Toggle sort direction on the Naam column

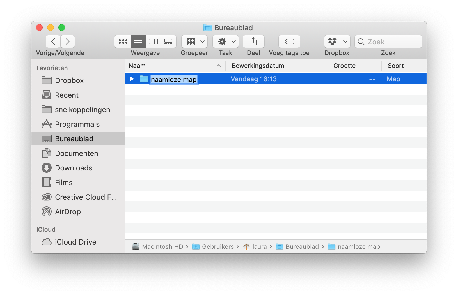click(x=218, y=66)
